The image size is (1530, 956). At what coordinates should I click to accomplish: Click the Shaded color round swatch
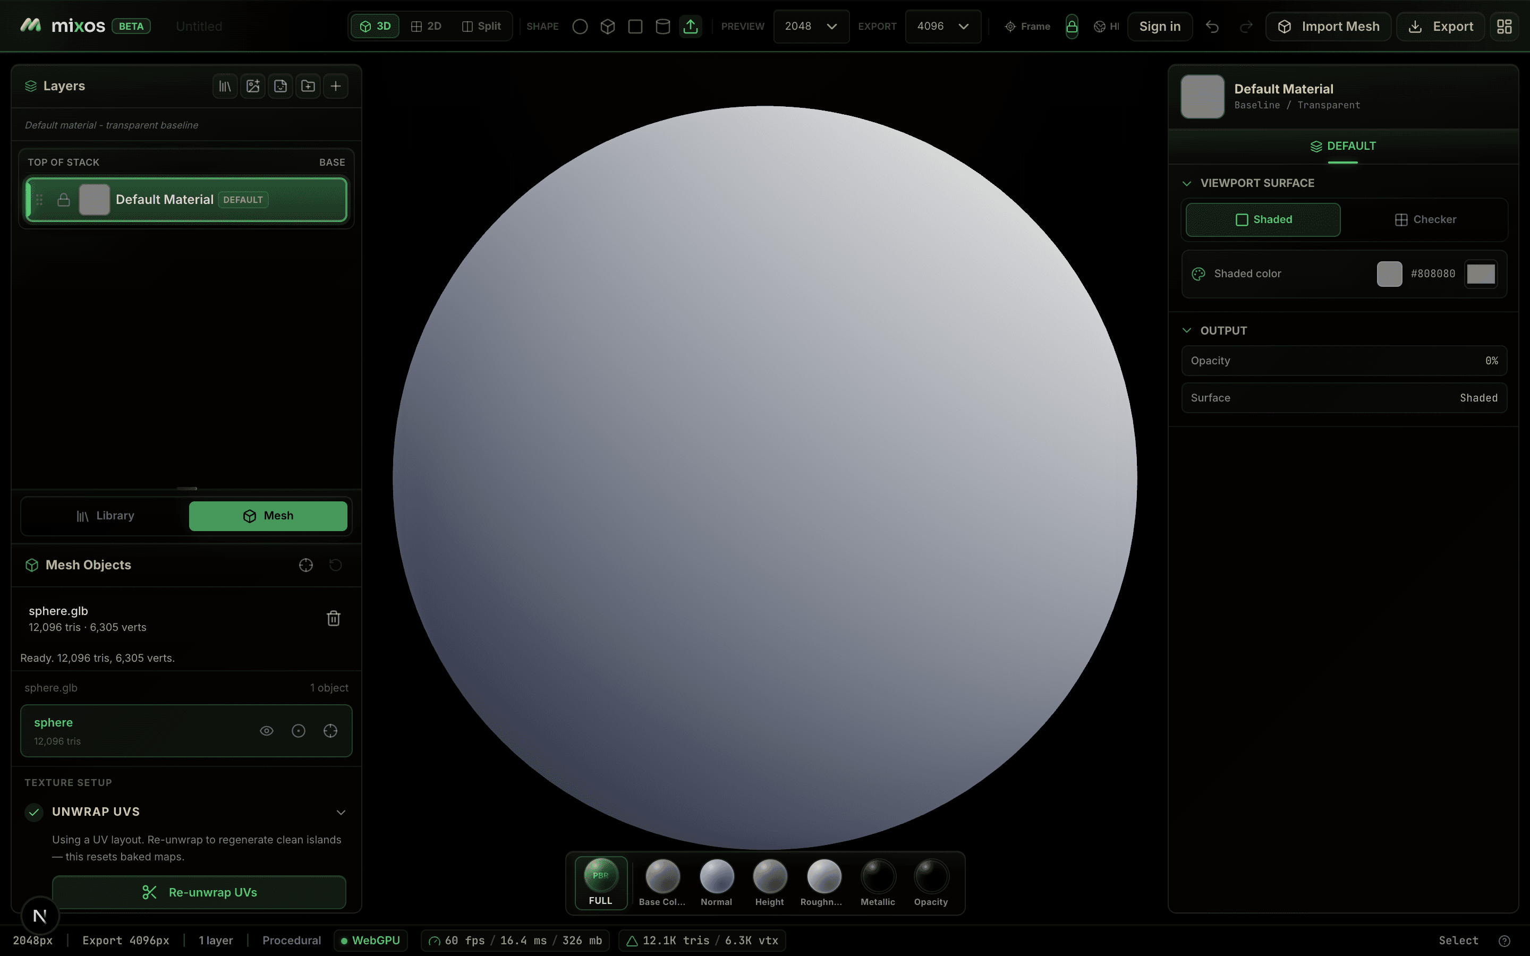(x=1389, y=274)
